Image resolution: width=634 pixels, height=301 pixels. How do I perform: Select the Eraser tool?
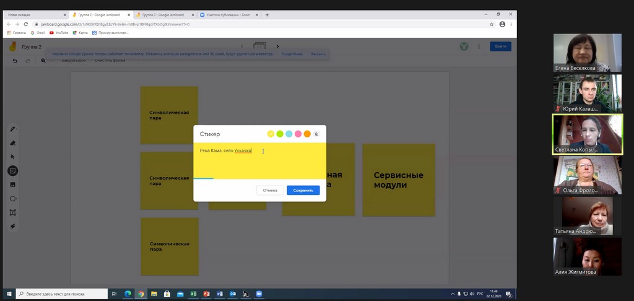12,143
